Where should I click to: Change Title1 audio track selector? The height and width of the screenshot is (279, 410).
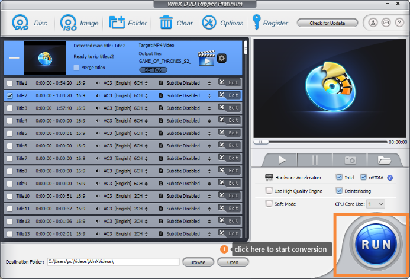click(146, 84)
